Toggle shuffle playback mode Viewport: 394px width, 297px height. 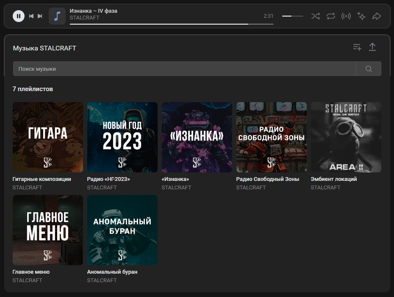pyautogui.click(x=315, y=16)
